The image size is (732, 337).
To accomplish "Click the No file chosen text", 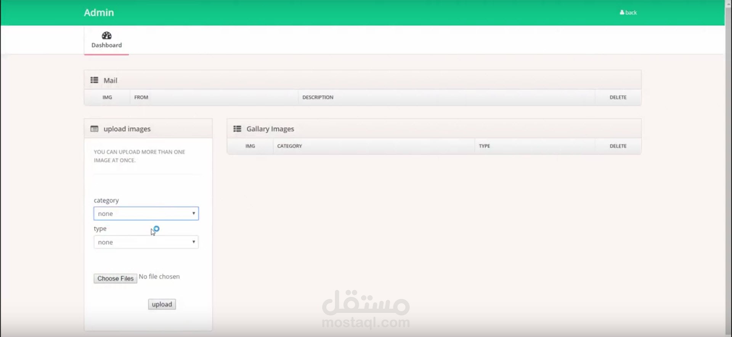I will pos(159,276).
